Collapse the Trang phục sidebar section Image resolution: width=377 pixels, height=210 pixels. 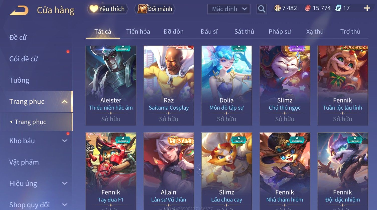pos(65,102)
